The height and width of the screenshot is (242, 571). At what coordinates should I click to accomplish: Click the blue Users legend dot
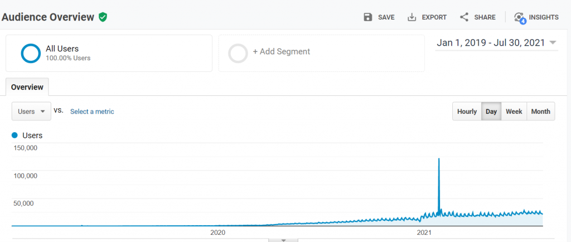[x=15, y=135]
